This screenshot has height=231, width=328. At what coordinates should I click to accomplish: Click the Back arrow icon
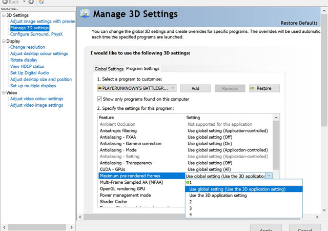5,3
